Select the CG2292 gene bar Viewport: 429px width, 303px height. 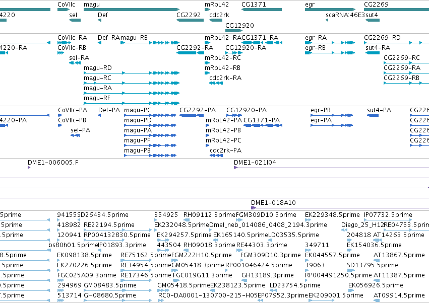(190, 20)
